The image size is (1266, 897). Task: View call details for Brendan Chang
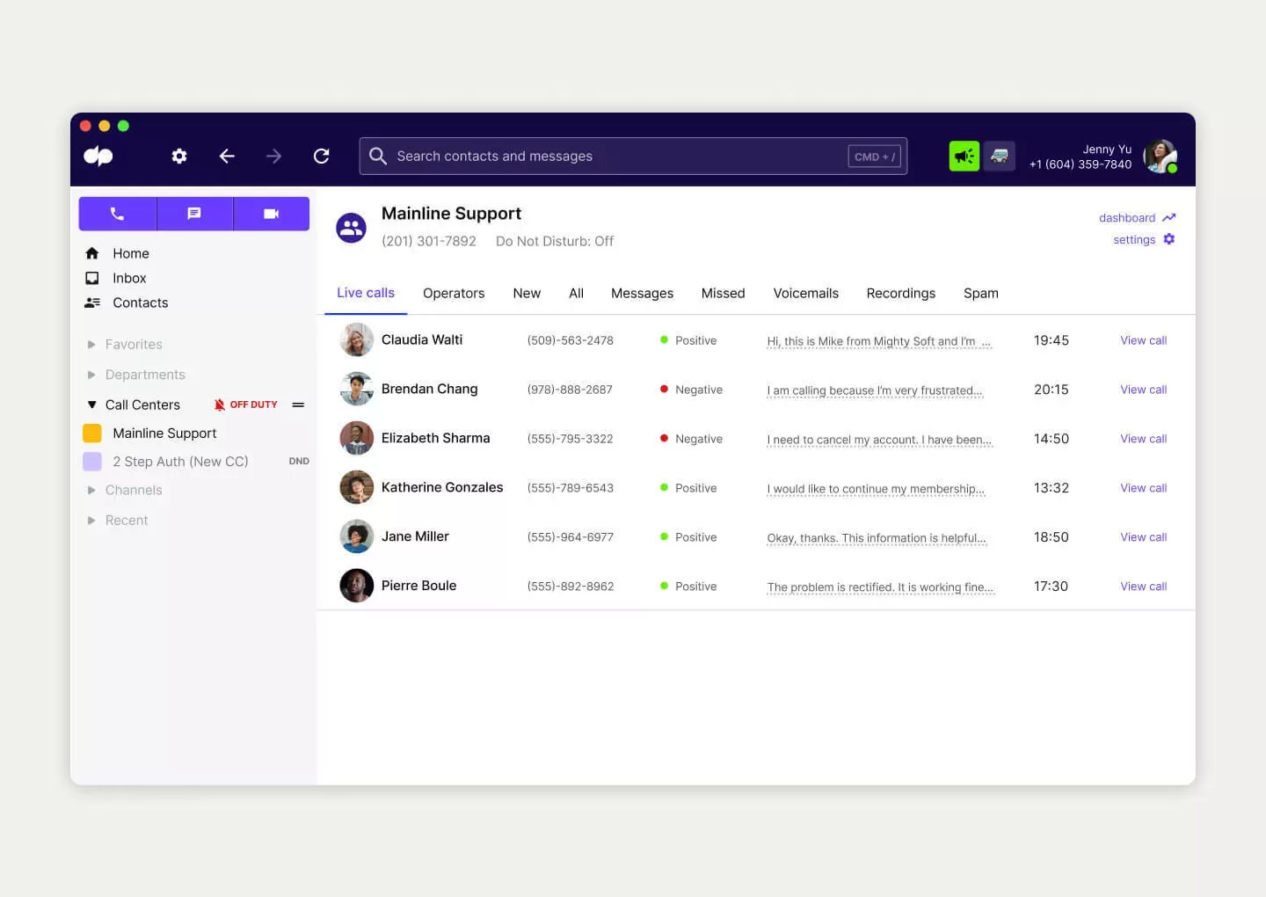click(1143, 390)
